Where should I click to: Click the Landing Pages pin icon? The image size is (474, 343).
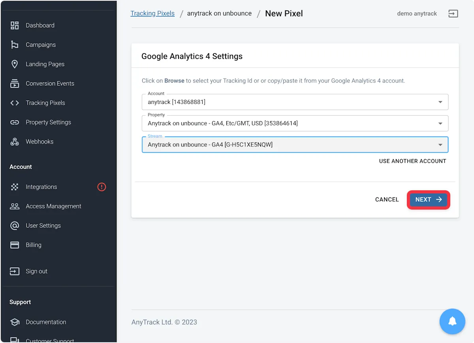15,64
